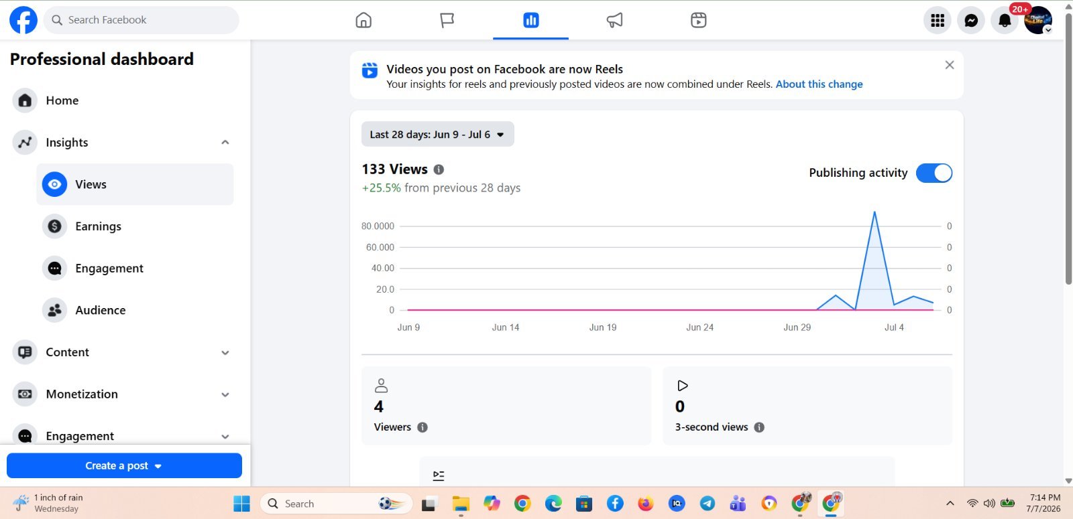Click the info icon next to 133 Views
Screen dimensions: 1073x519
point(439,169)
